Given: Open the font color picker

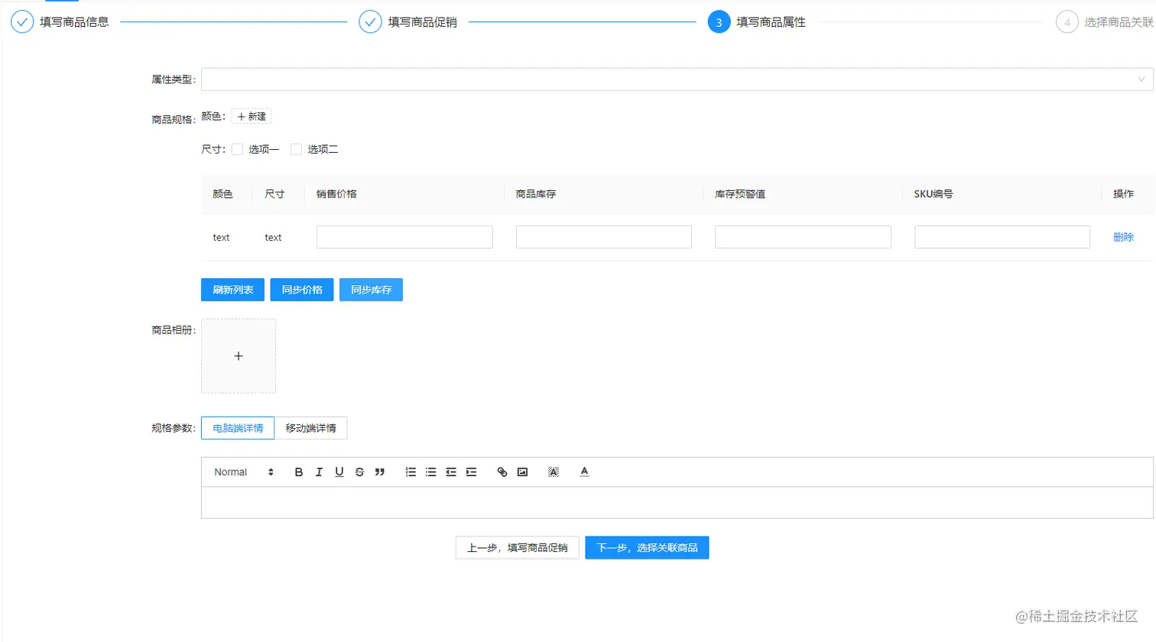Looking at the screenshot, I should point(584,472).
